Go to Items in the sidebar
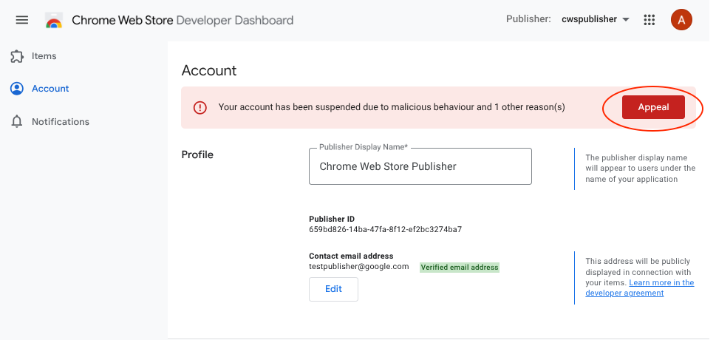The image size is (716, 340). 44,56
